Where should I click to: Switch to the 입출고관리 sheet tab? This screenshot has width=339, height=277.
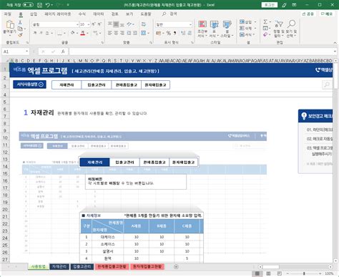coord(82,266)
